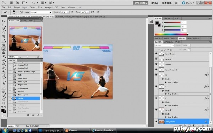Switch to Design workspace

[154, 3]
